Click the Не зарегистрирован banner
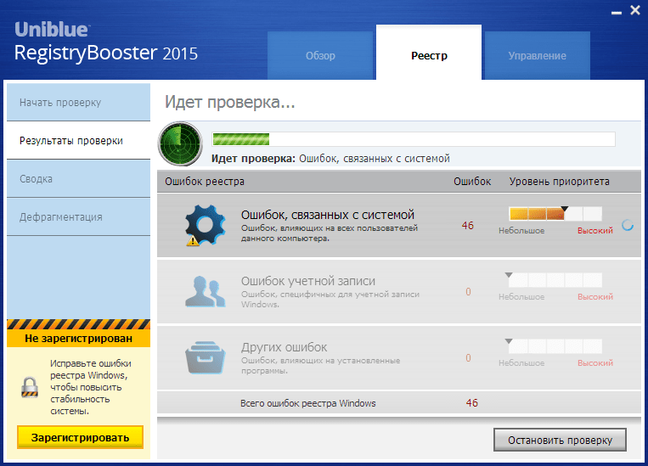 (78, 339)
